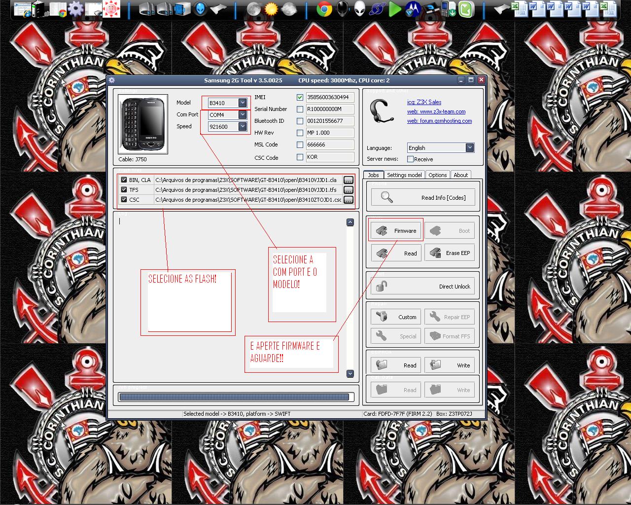
Task: Click the pink sun face dock icon
Action: [x=111, y=9]
